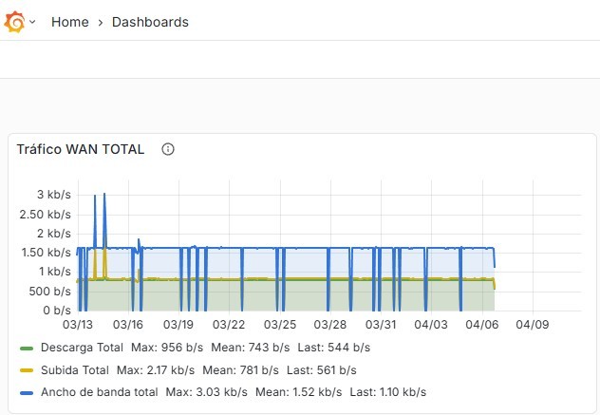
Task: Click the 03/25 date on the x-axis
Action: (x=280, y=325)
